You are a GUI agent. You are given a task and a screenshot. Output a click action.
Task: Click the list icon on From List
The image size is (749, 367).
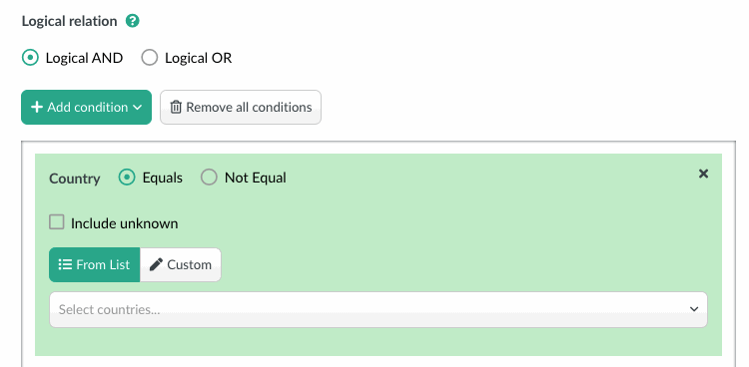(65, 264)
